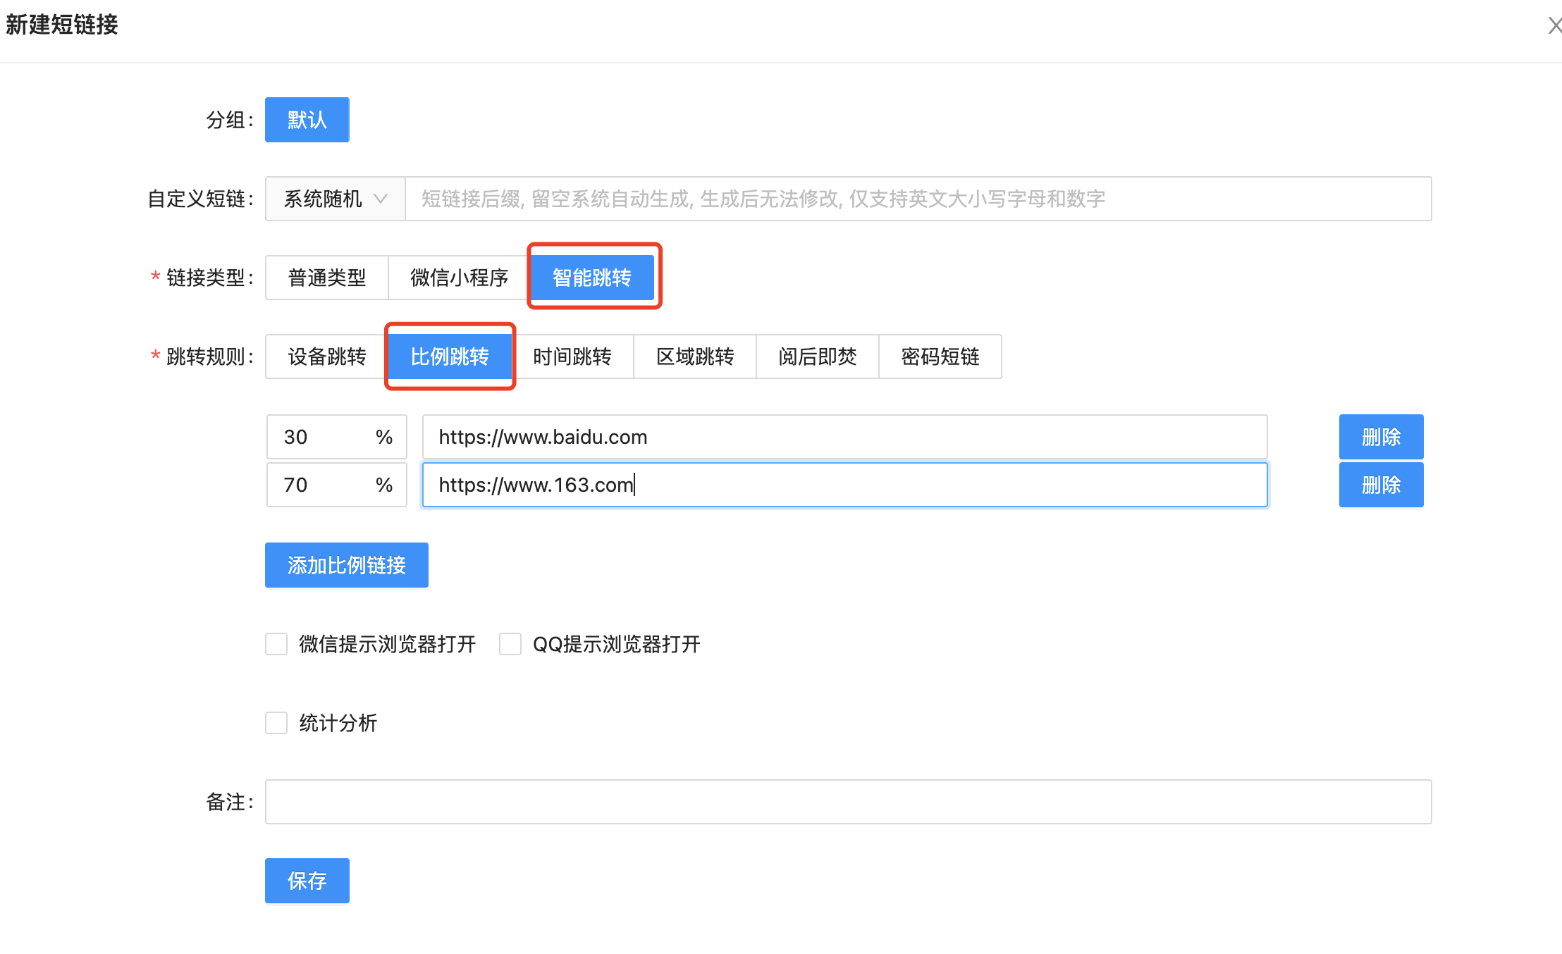Close the new short link dialog
This screenshot has width=1562, height=954.
1554,26
